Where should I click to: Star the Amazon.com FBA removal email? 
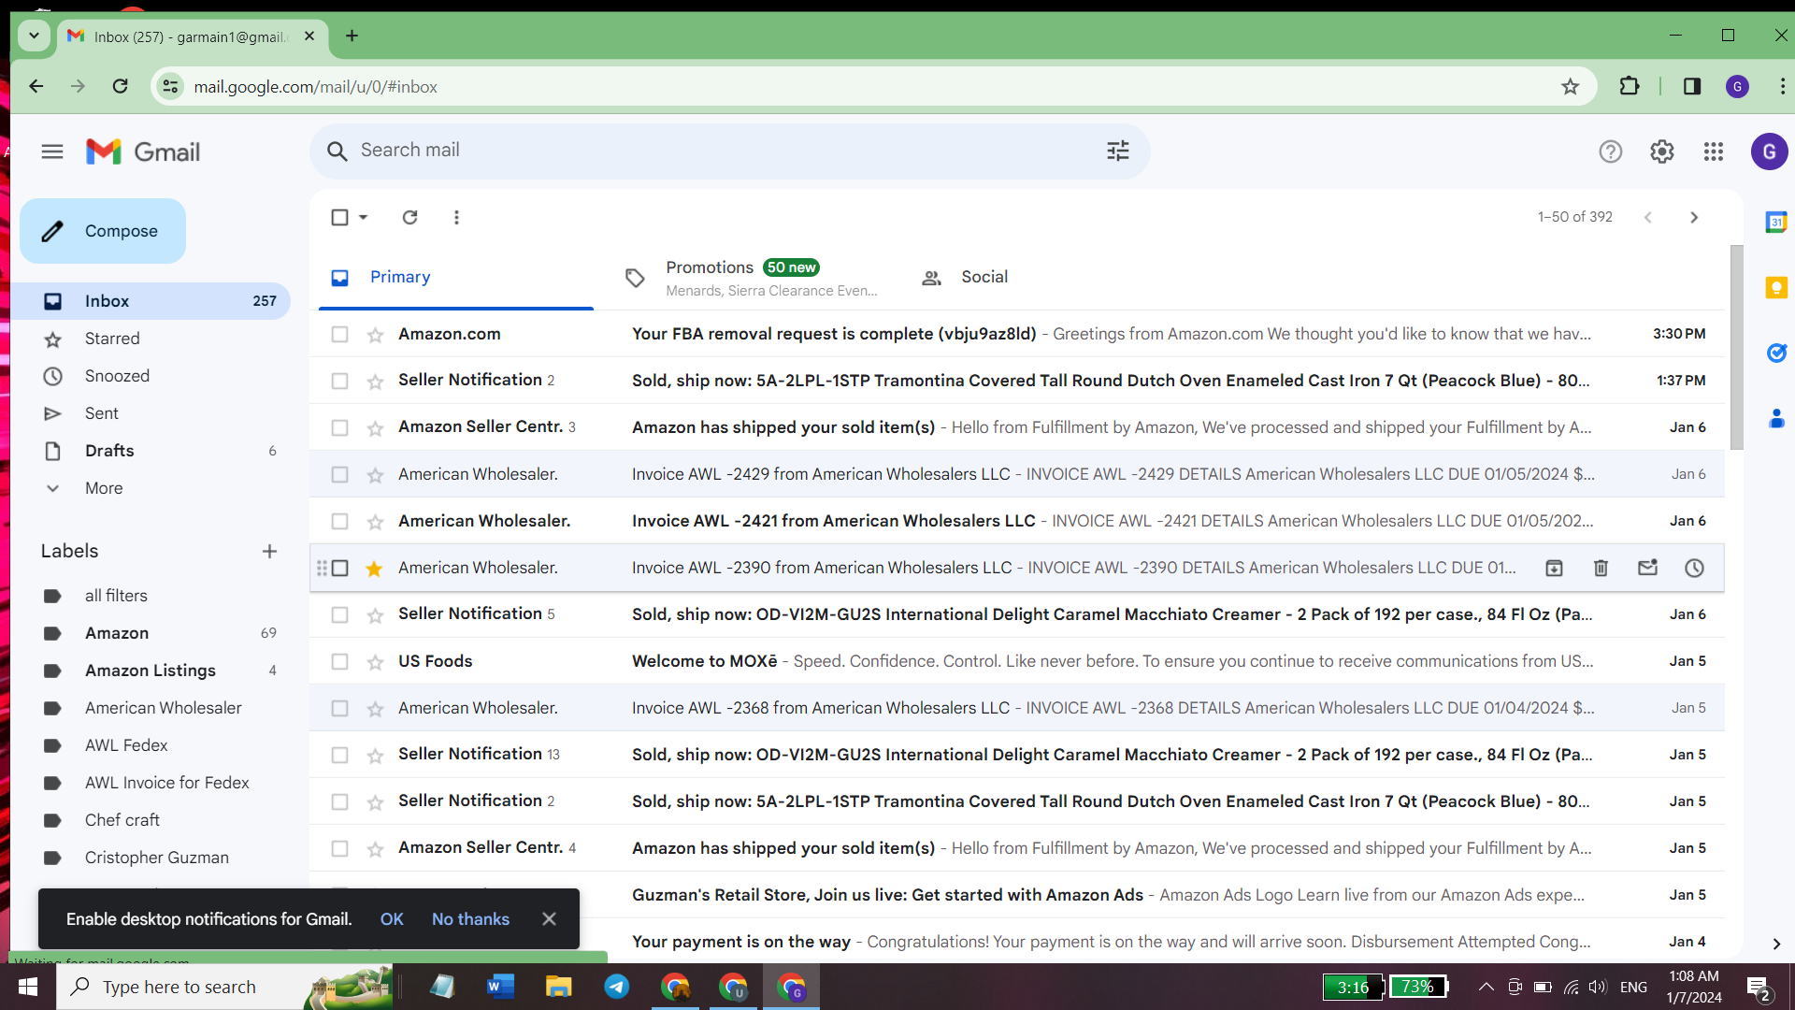click(x=375, y=334)
